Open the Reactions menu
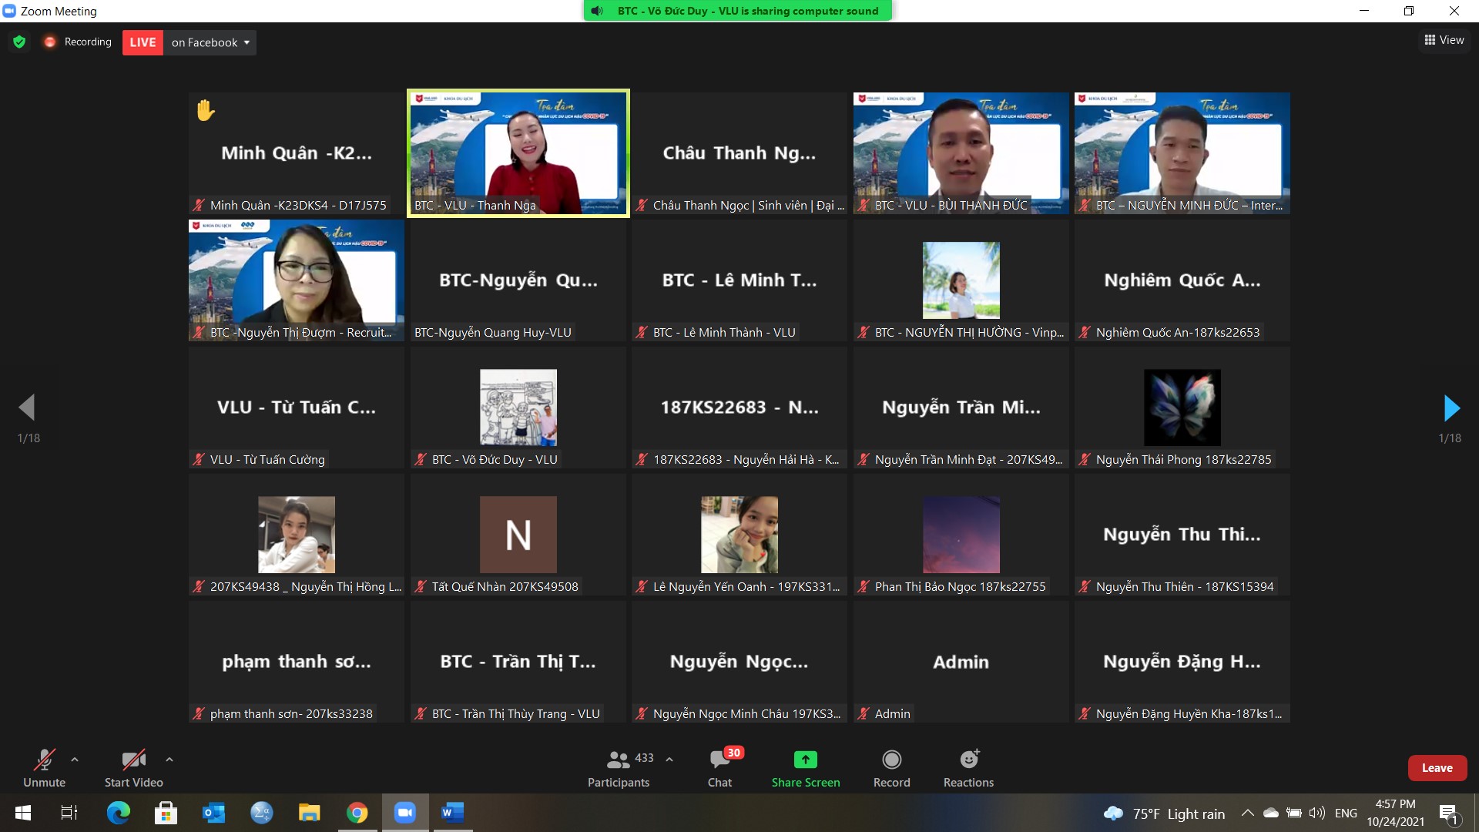 969,768
